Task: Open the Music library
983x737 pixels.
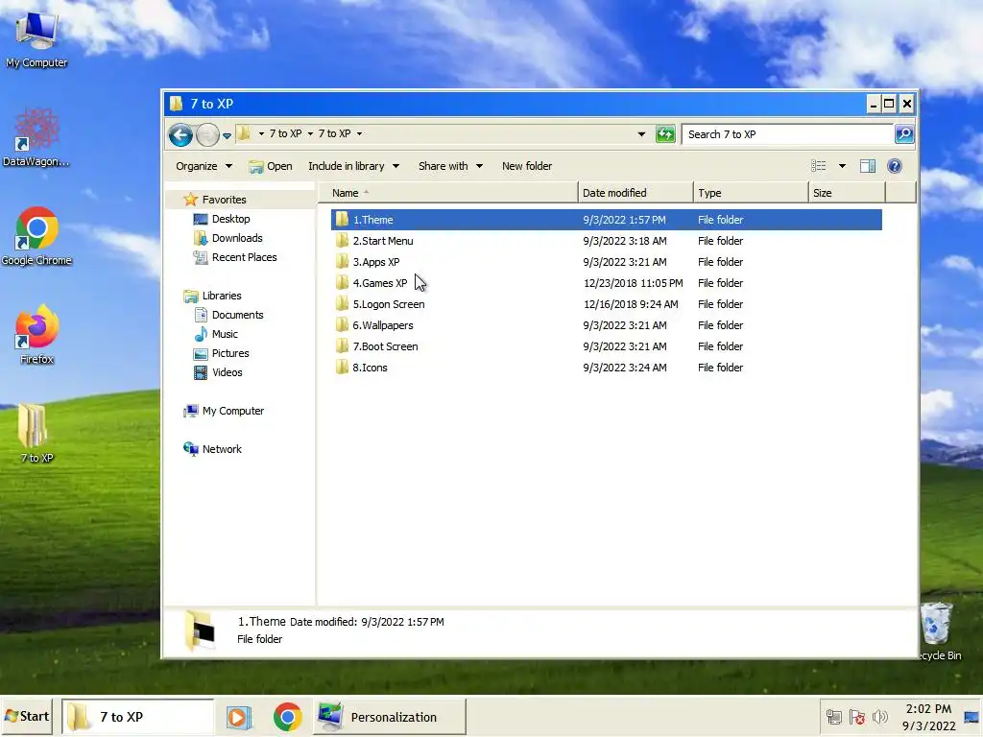Action: coord(225,334)
